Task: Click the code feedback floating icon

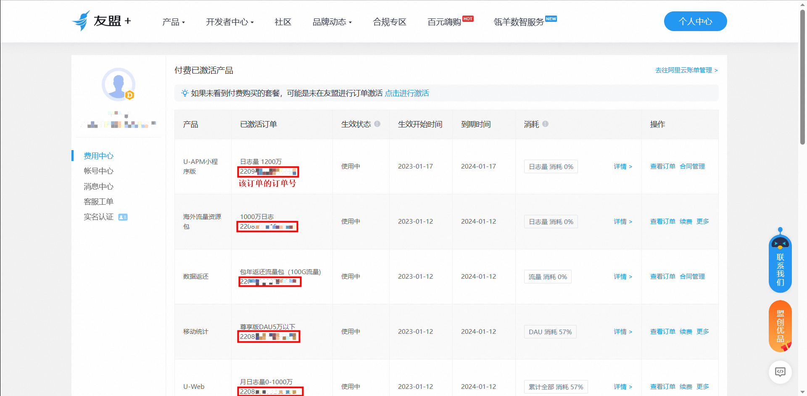Action: click(x=780, y=372)
